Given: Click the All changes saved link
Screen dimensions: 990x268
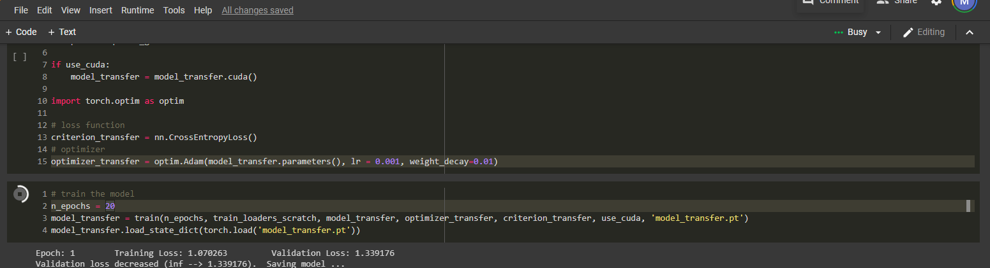Looking at the screenshot, I should (x=257, y=11).
